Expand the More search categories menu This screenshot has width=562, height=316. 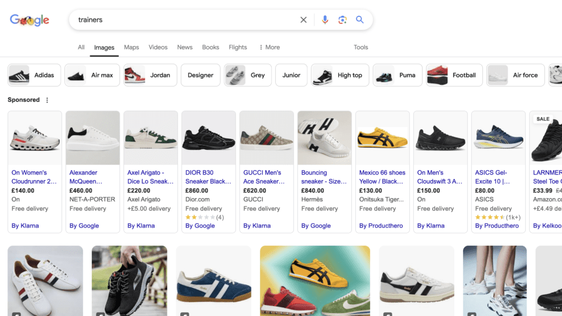click(x=269, y=47)
